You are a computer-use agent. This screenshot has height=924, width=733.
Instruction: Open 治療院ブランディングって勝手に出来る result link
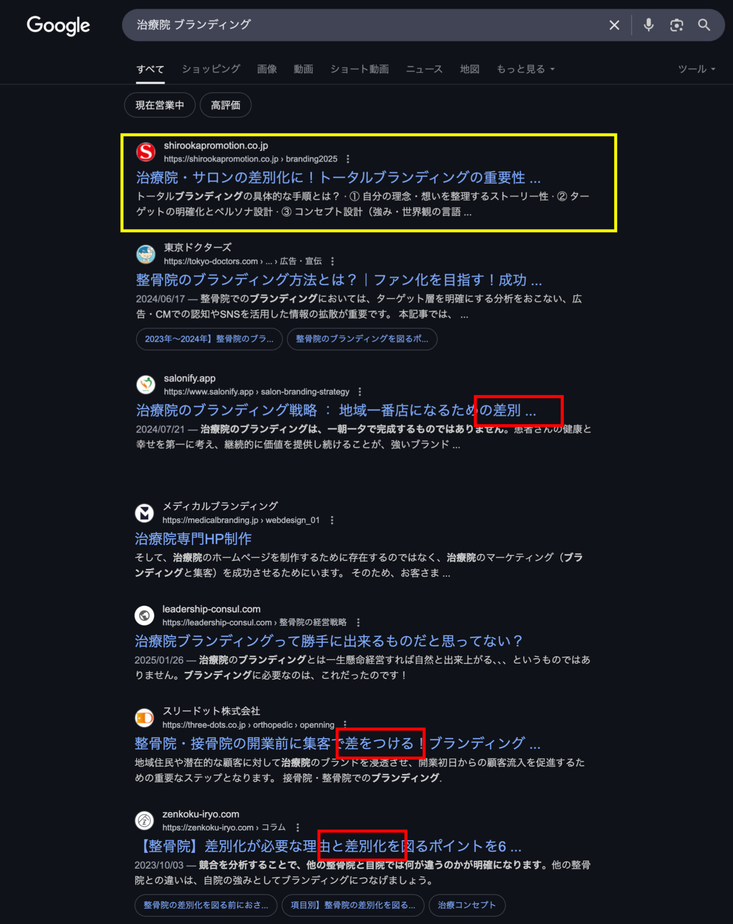(329, 641)
